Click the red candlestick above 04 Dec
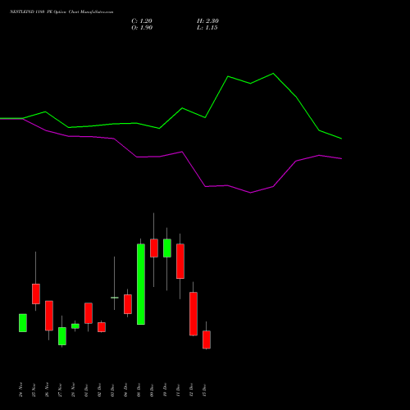The height and width of the screenshot is (410, 410). coord(128,304)
